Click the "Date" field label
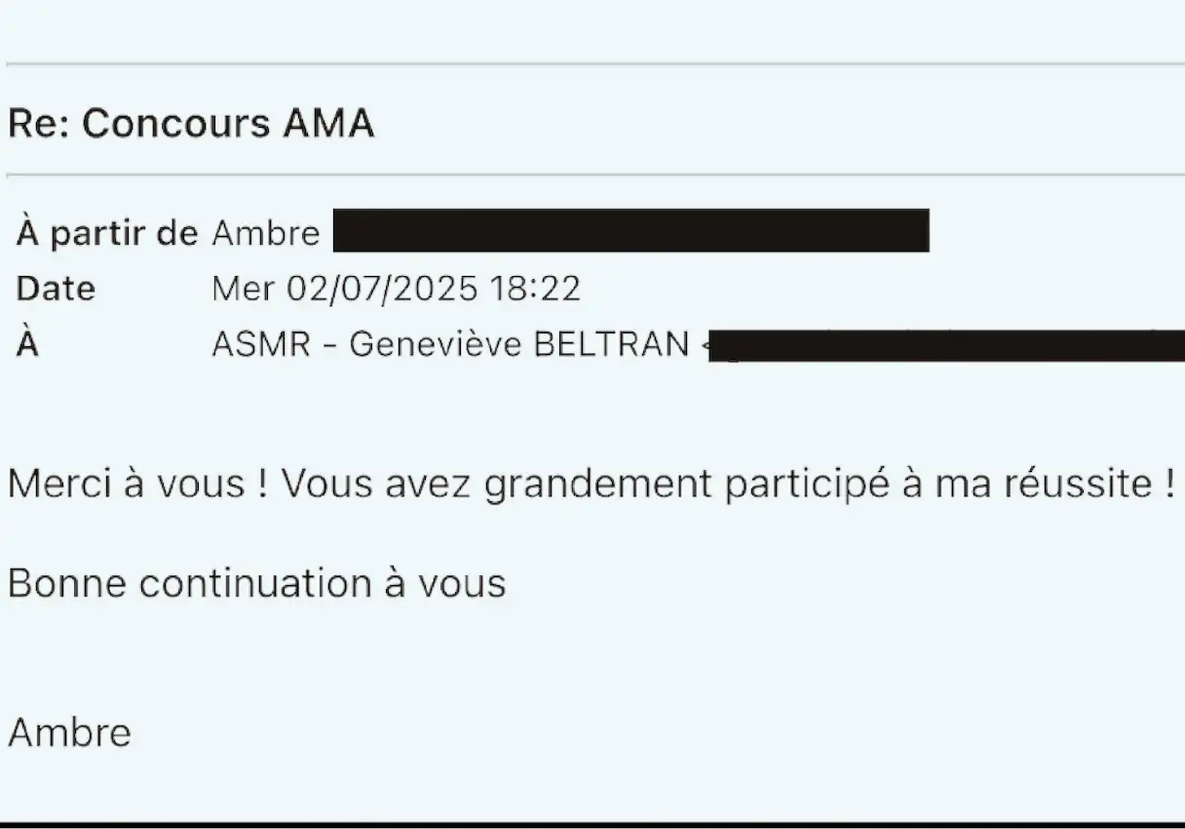The height and width of the screenshot is (829, 1185). coord(56,289)
